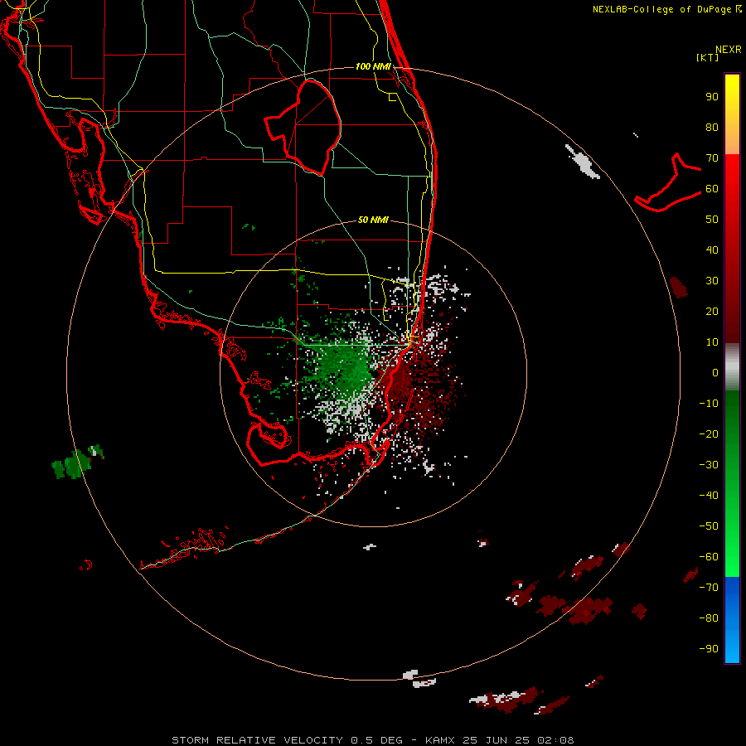
Task: Click the 10 value on velocity scale
Action: pyautogui.click(x=712, y=342)
